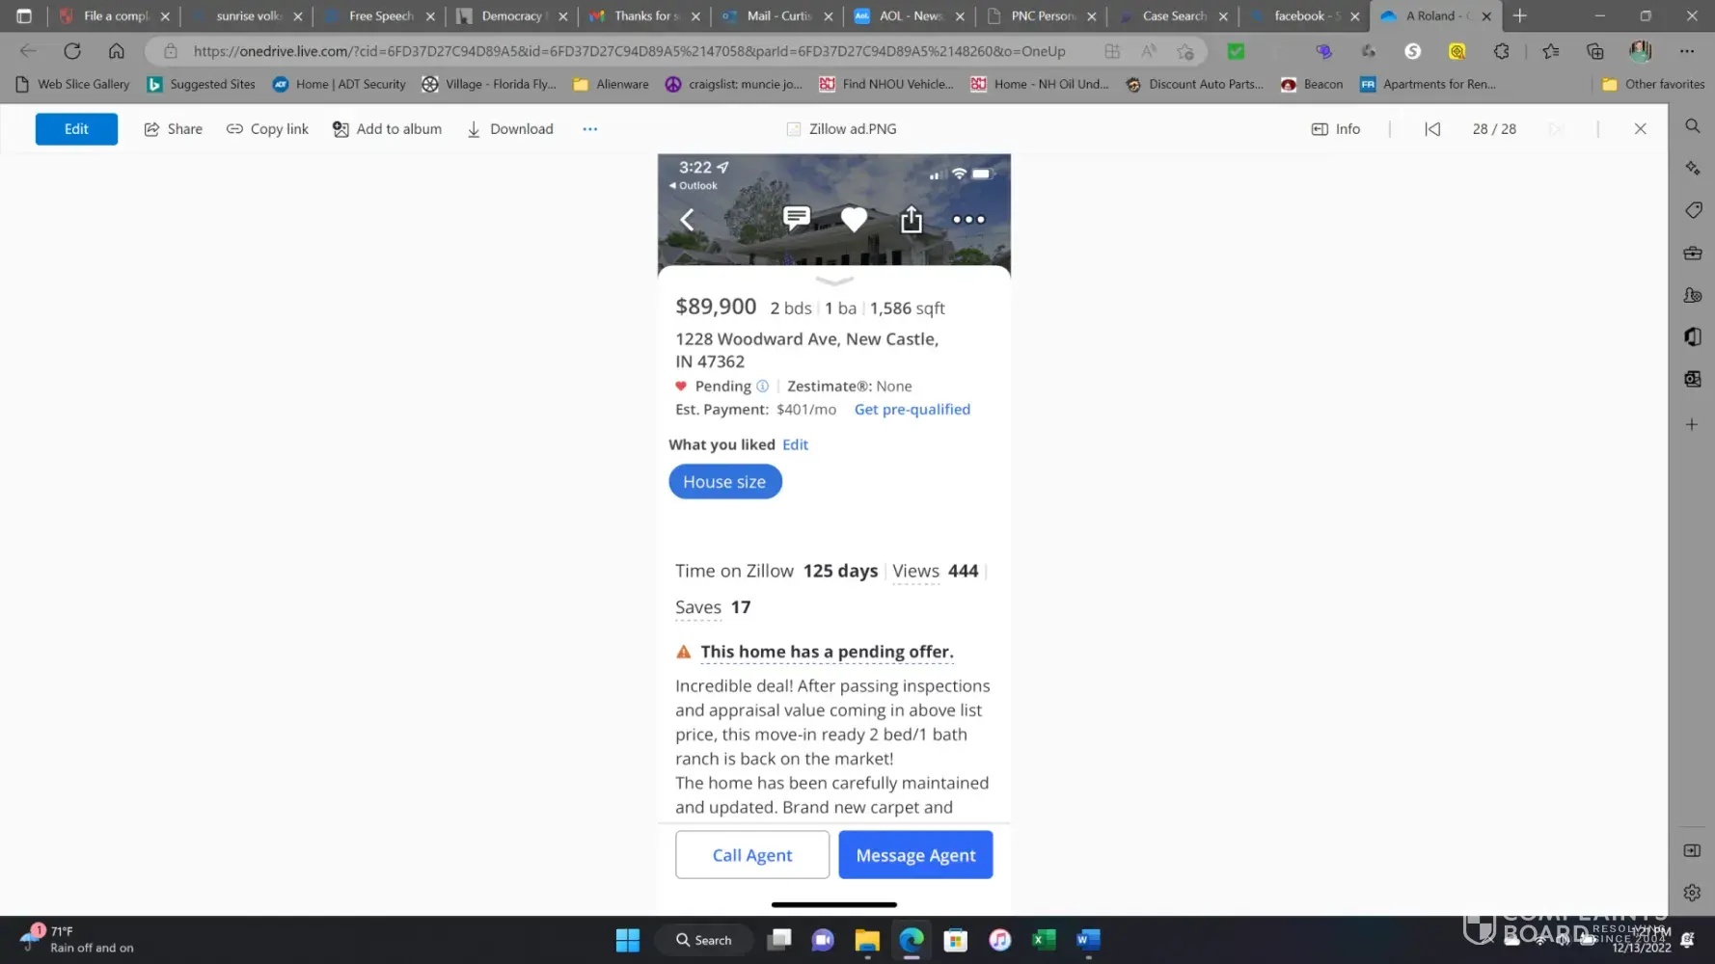The width and height of the screenshot is (1715, 964).
Task: Open the craigslist muncie bookmark
Action: (x=734, y=85)
